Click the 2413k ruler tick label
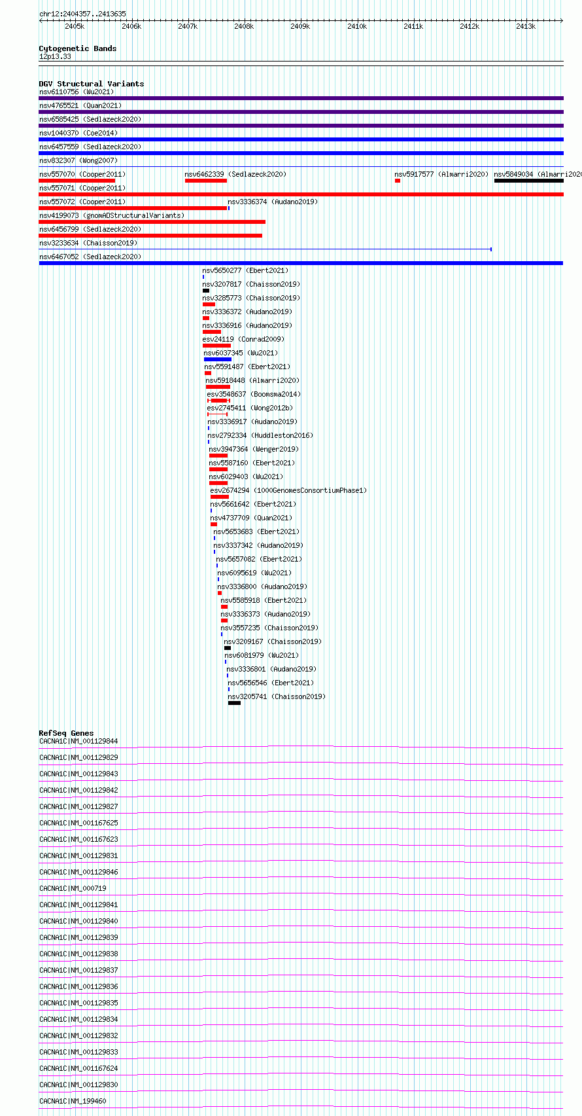The height and width of the screenshot is (1116, 582). pyautogui.click(x=526, y=26)
